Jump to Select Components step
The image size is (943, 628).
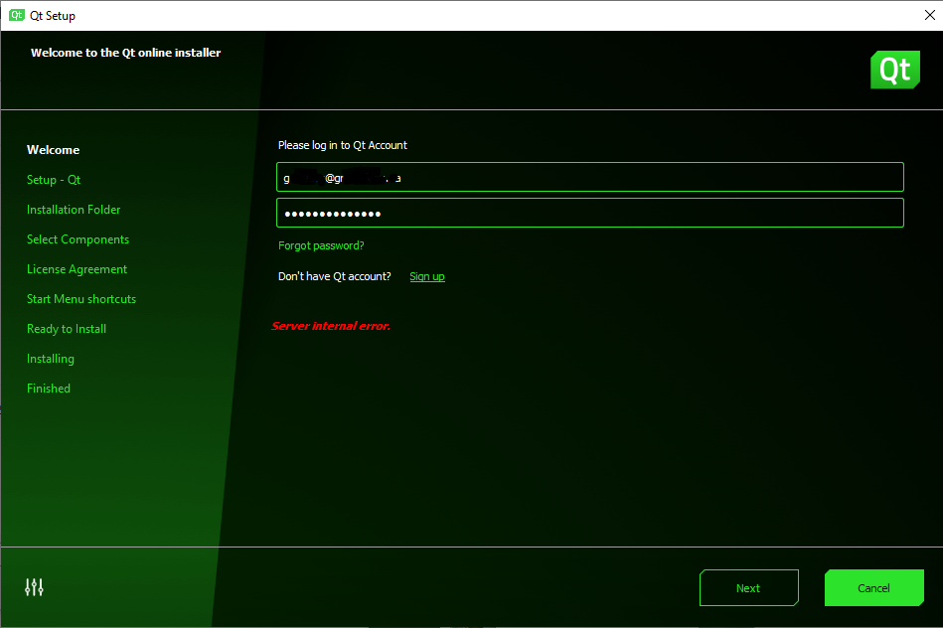click(78, 239)
